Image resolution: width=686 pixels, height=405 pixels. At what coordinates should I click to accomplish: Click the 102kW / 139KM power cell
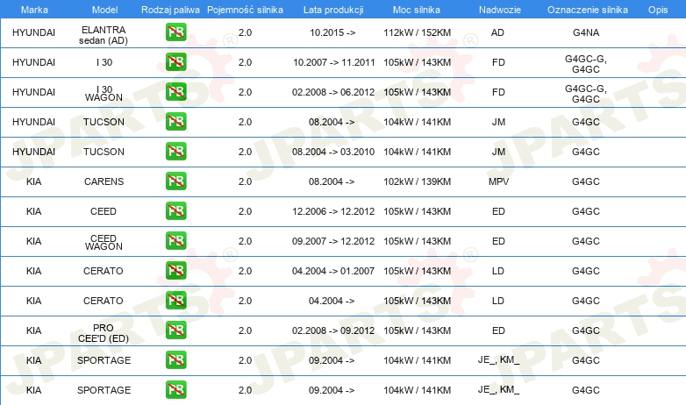pyautogui.click(x=417, y=181)
